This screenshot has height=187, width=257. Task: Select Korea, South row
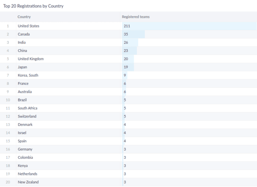(129, 75)
